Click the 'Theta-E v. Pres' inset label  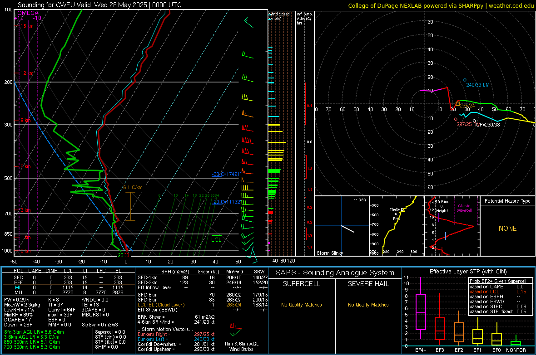pyautogui.click(x=397, y=214)
